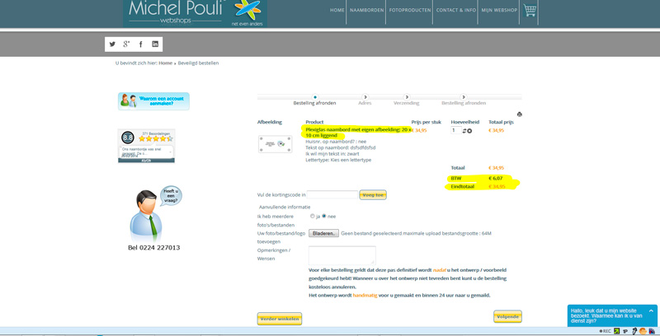Select 'ja' for multiple photos
This screenshot has height=336, width=660.
(x=313, y=217)
